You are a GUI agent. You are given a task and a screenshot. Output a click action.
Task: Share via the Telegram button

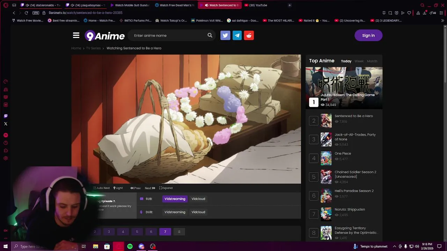point(237,35)
